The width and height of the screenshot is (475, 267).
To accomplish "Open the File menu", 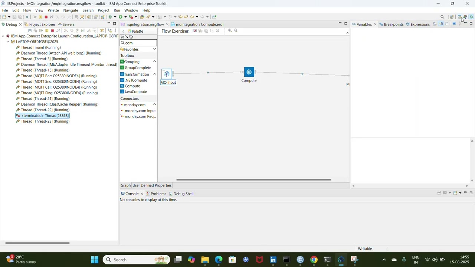I will 5,10.
